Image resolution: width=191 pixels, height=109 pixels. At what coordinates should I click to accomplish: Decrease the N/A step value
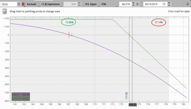point(79,5)
